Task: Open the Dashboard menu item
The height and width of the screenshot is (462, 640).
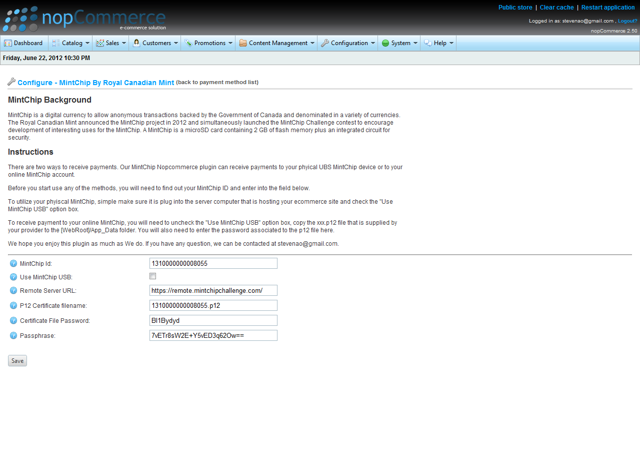Action: tap(24, 43)
